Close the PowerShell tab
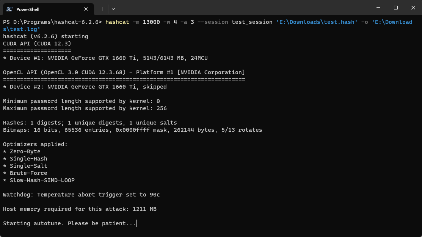The image size is (422, 237). pyautogui.click(x=86, y=9)
